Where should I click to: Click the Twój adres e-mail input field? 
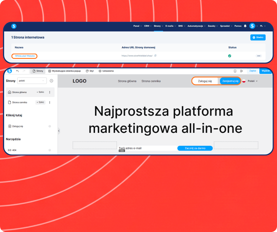coord(148,148)
